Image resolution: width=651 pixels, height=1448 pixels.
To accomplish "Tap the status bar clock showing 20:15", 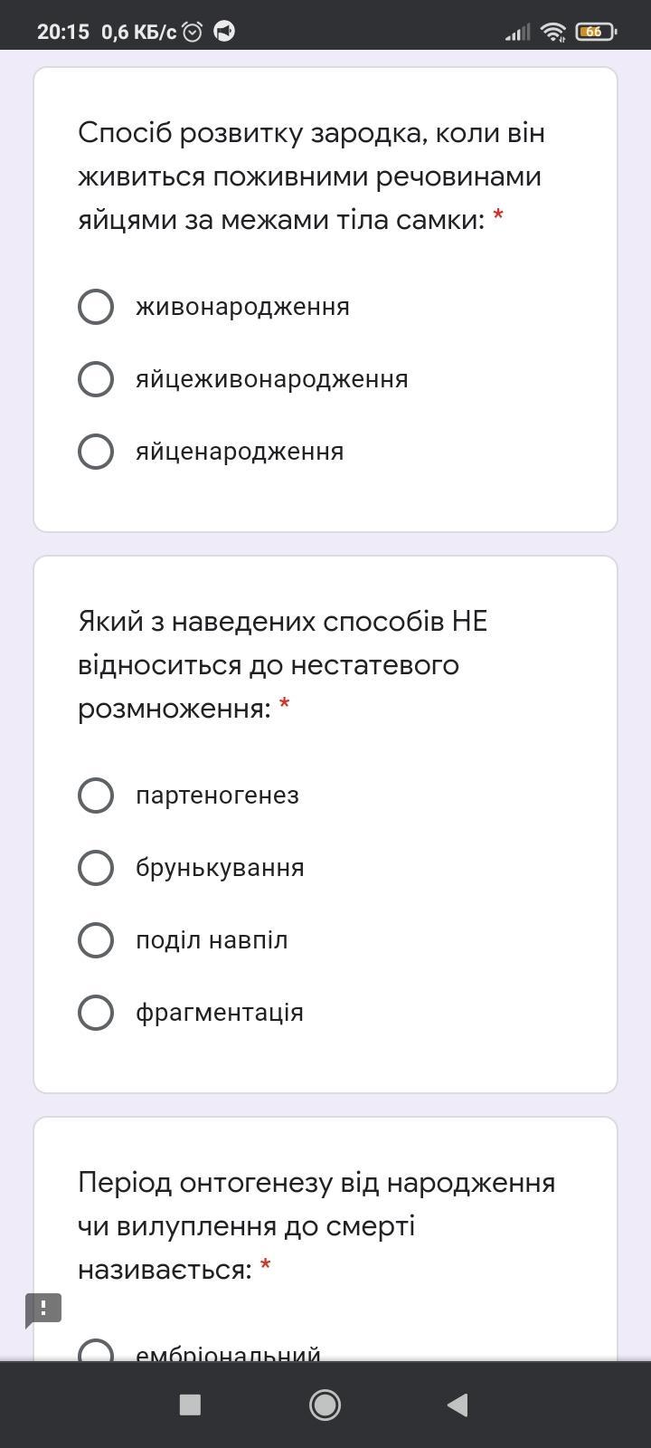I will (x=63, y=32).
